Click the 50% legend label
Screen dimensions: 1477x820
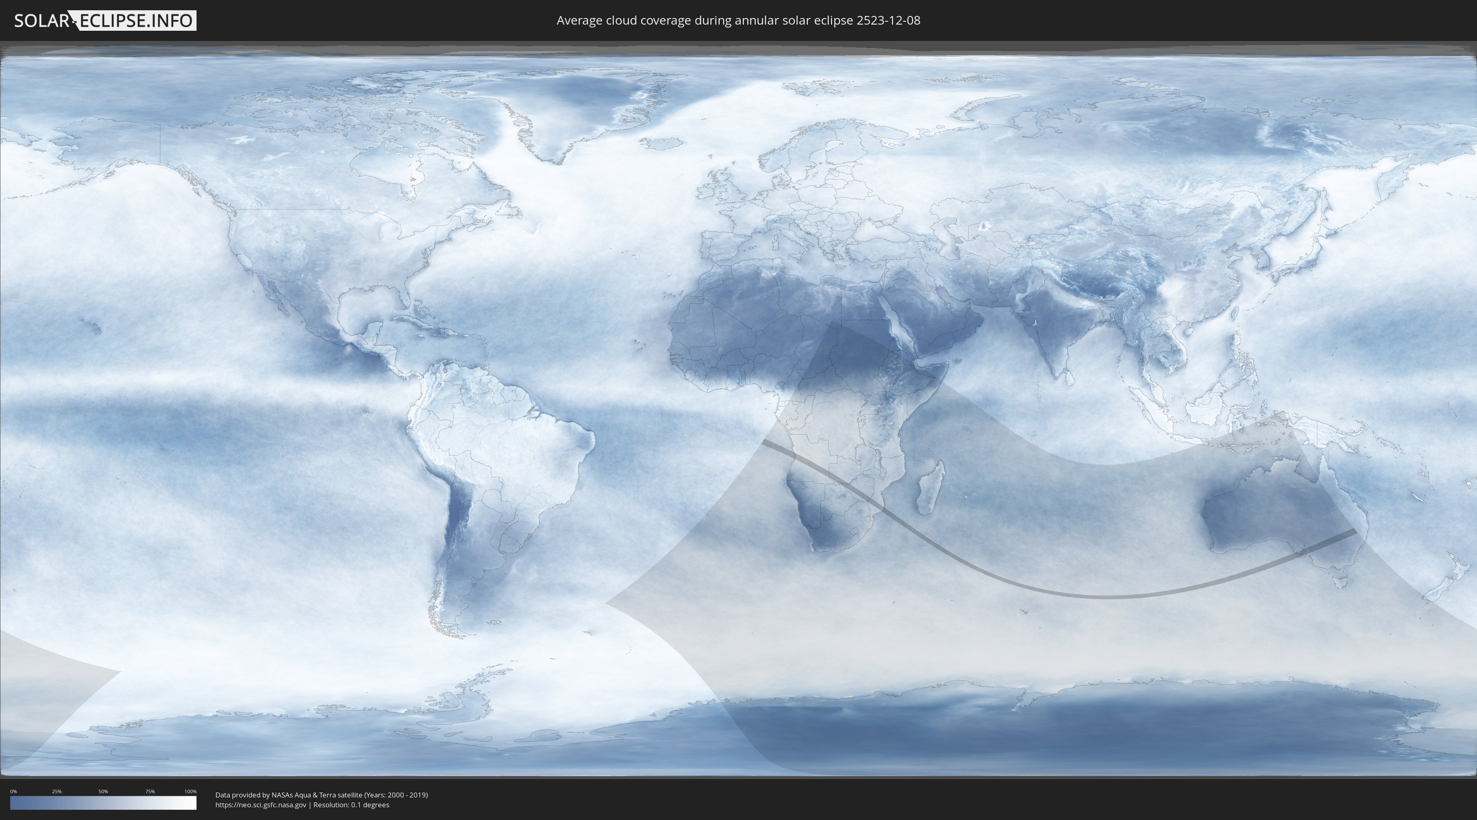tap(103, 791)
